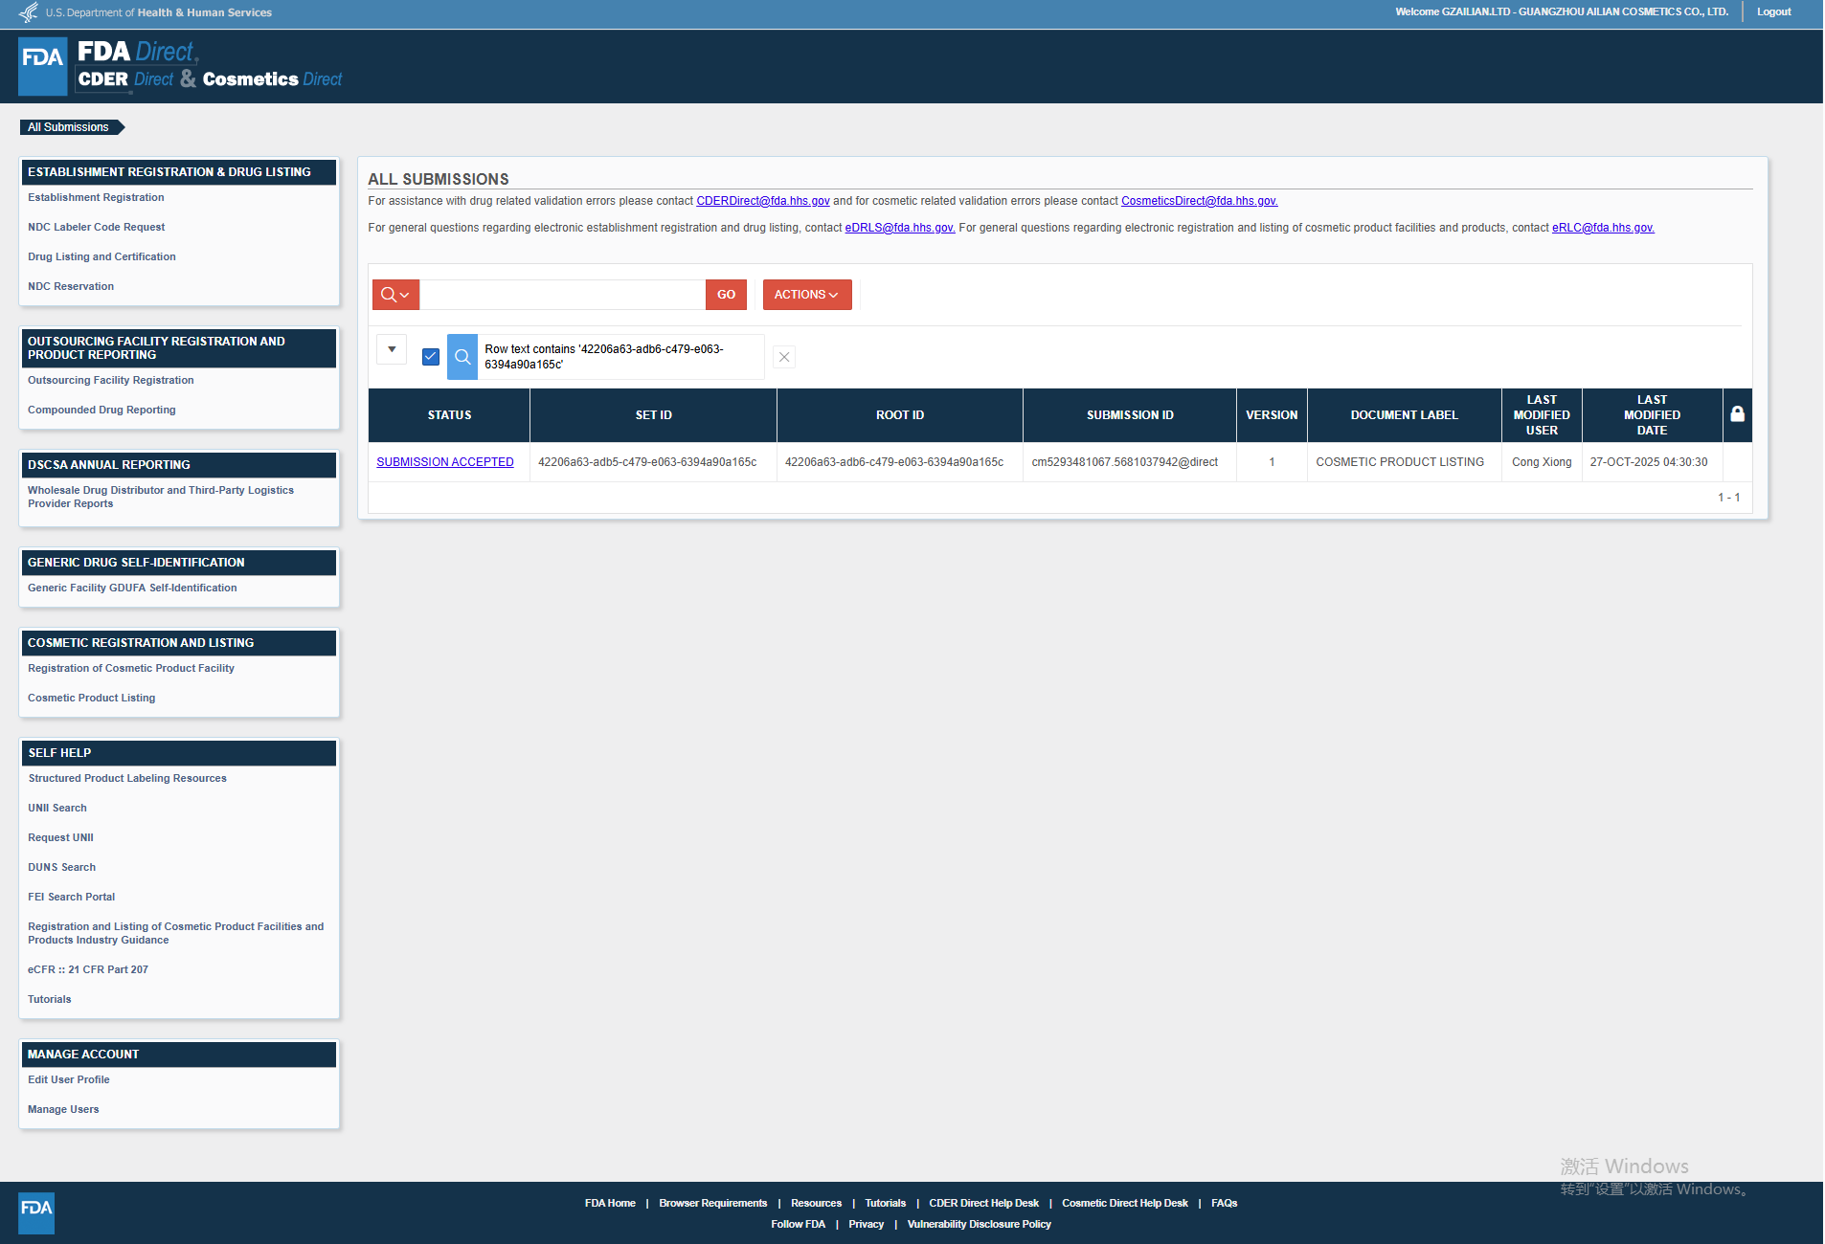The width and height of the screenshot is (1825, 1244).
Task: Click the Logout link
Action: coord(1773,12)
